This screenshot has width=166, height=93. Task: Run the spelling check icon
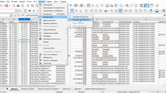[x=70, y=5]
